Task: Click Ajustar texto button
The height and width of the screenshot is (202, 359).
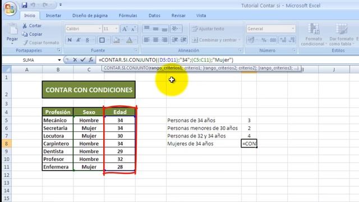Action: [x=208, y=29]
